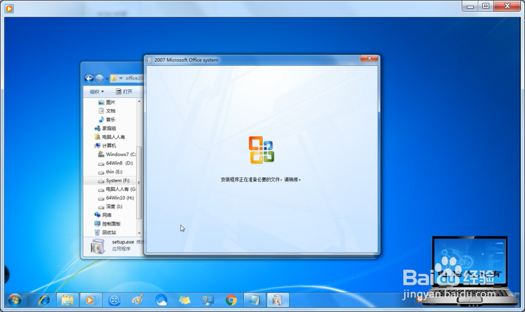The height and width of the screenshot is (312, 525).
Task: Minimize the media player window
Action: point(470,6)
